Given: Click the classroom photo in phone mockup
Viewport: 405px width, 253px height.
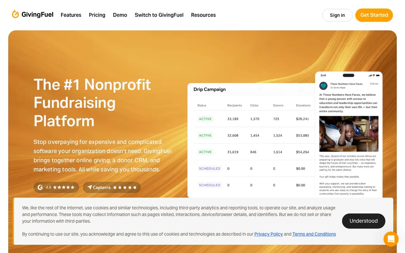Looking at the screenshot, I should click(349, 134).
